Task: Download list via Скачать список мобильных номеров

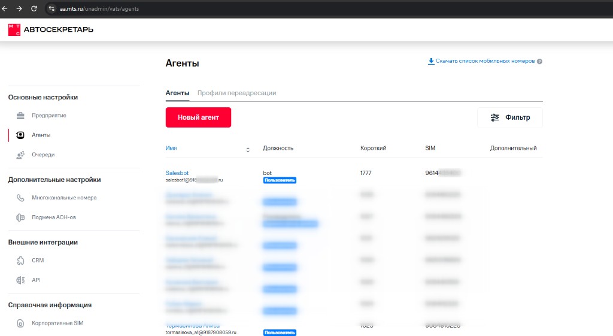Action: point(485,61)
